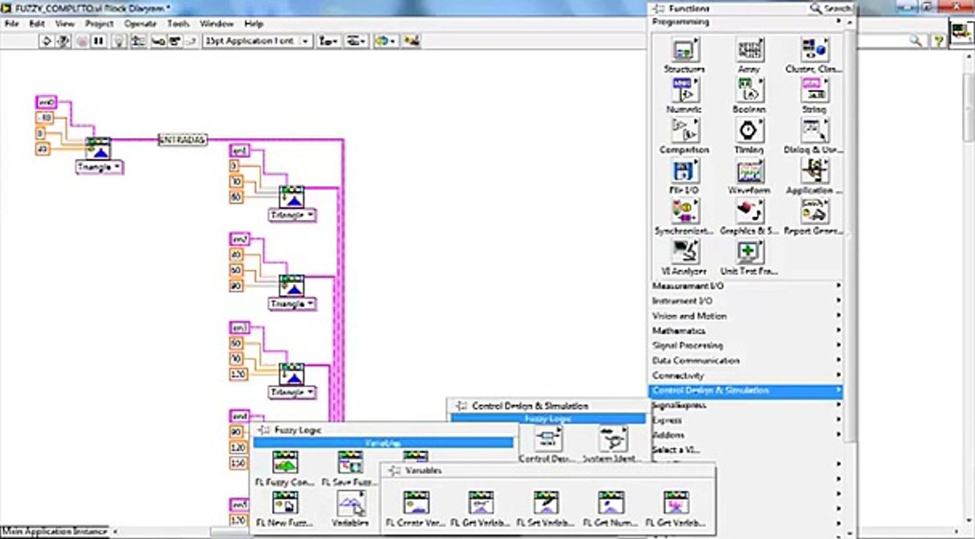Expand the Signal Processing category
This screenshot has width=975, height=539.
746,346
